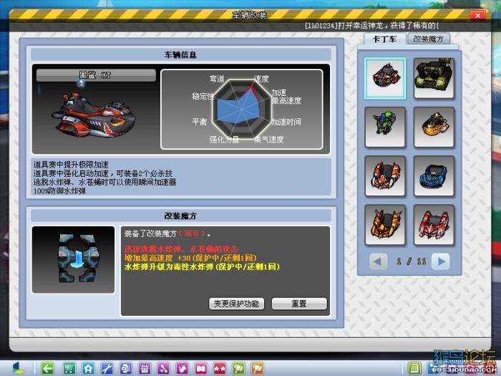Screen dimensions: 501x376
Task: Click the magenta pinwheel icon
Action: 163,369
